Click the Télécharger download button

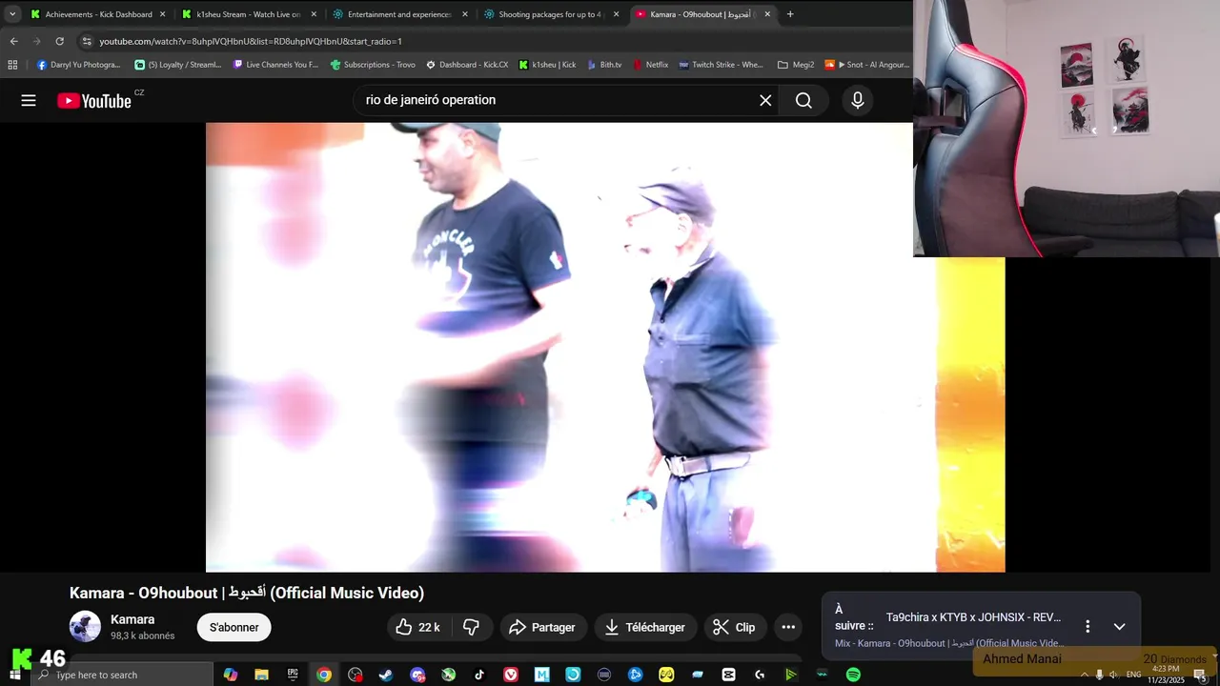[x=645, y=627]
